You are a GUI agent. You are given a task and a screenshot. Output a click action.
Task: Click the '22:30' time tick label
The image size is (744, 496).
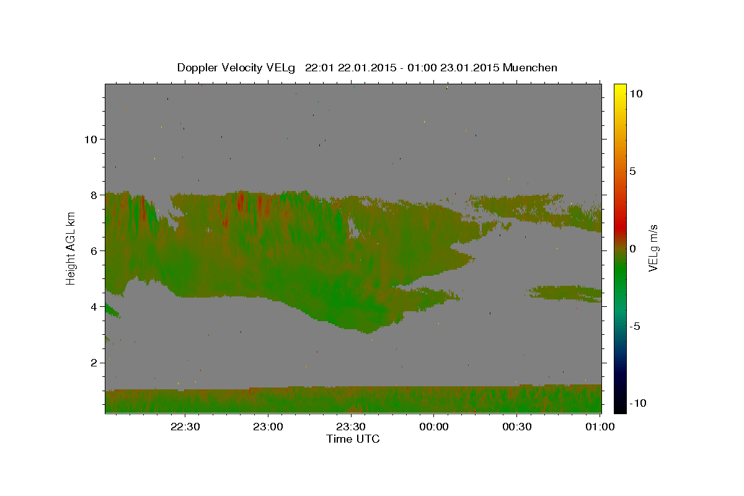(185, 427)
